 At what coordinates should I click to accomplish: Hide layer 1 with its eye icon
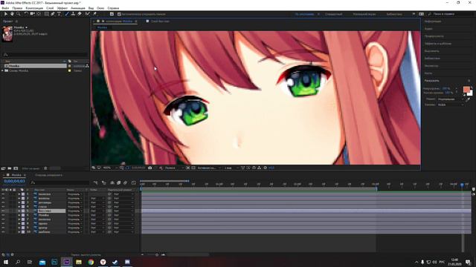[x=3, y=194]
